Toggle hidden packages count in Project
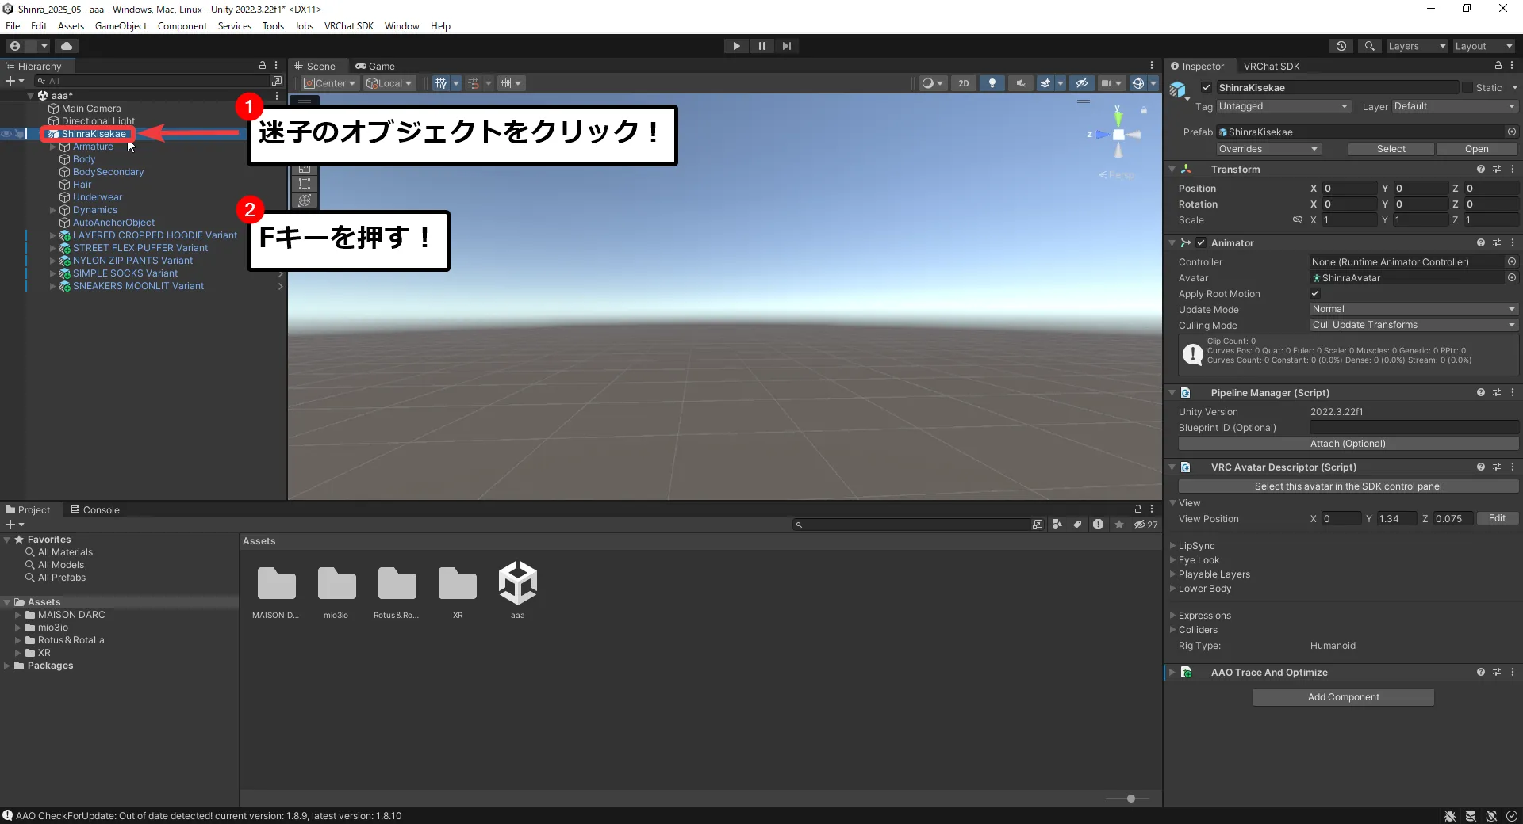 (x=1146, y=525)
